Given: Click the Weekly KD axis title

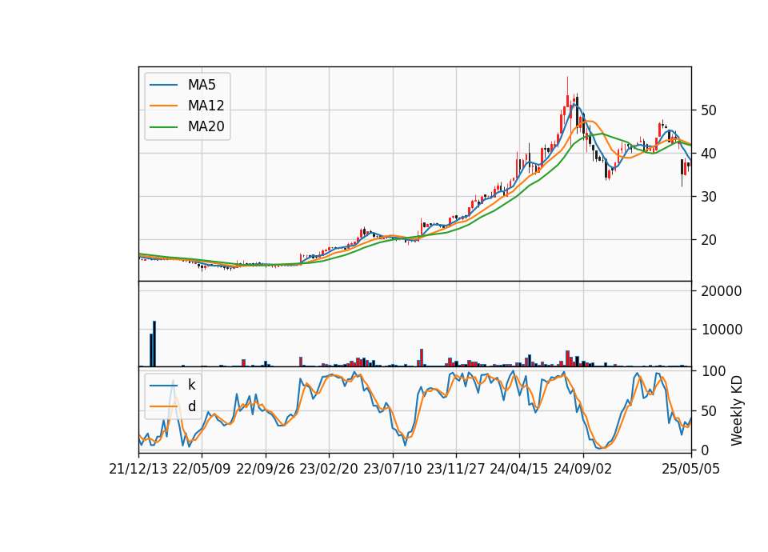Looking at the screenshot, I should (737, 411).
